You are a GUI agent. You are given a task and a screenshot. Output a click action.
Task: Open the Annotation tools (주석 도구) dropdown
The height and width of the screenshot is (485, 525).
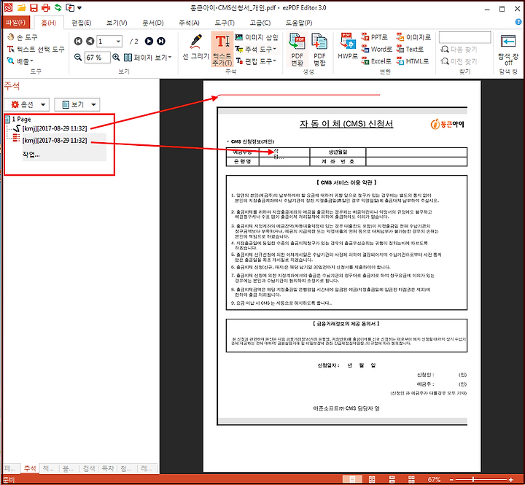click(256, 50)
